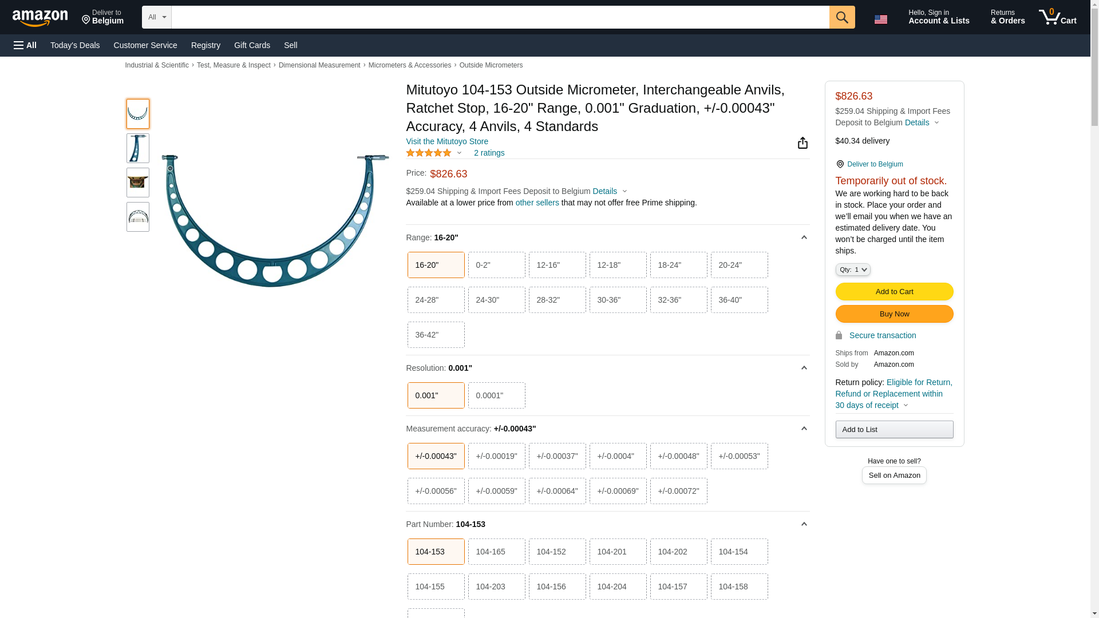Choose part number 104-165

tap(496, 552)
